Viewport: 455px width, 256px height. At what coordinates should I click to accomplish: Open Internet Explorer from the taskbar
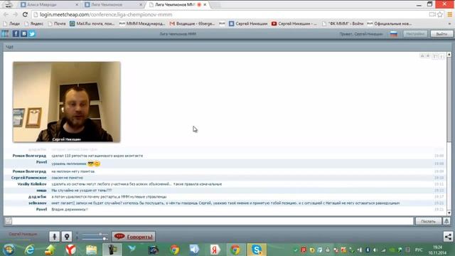pos(29,250)
